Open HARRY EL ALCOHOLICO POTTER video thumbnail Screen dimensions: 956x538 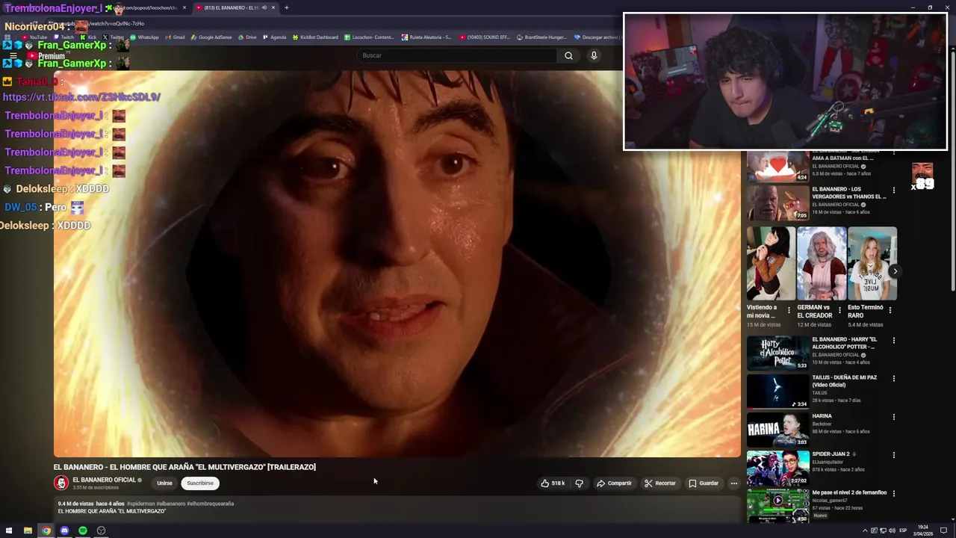tap(777, 353)
